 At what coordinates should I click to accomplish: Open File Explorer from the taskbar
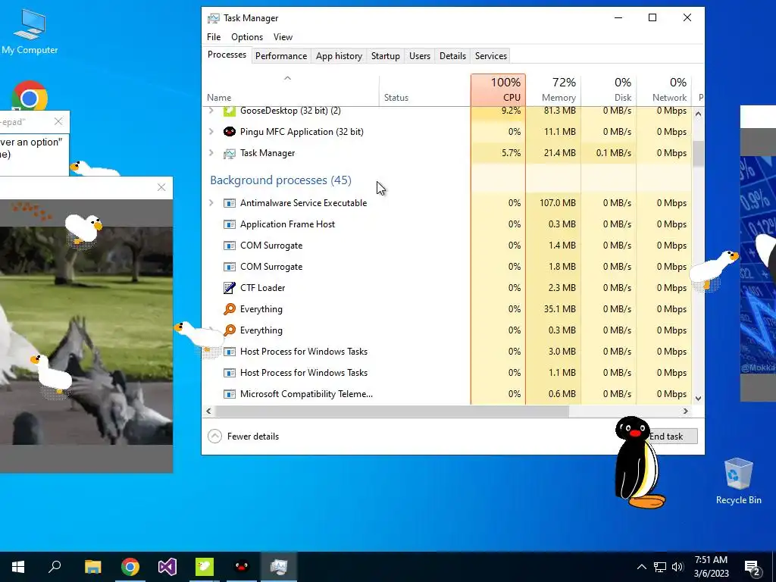pyautogui.click(x=92, y=567)
